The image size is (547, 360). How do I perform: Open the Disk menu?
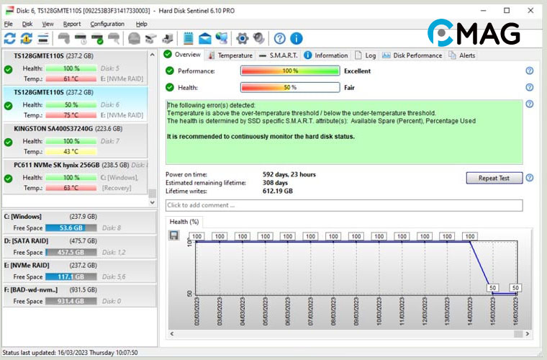(x=27, y=24)
